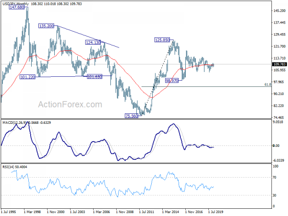
Task: Select the MACD(12,26,9) indicator title
Action: coord(14,122)
